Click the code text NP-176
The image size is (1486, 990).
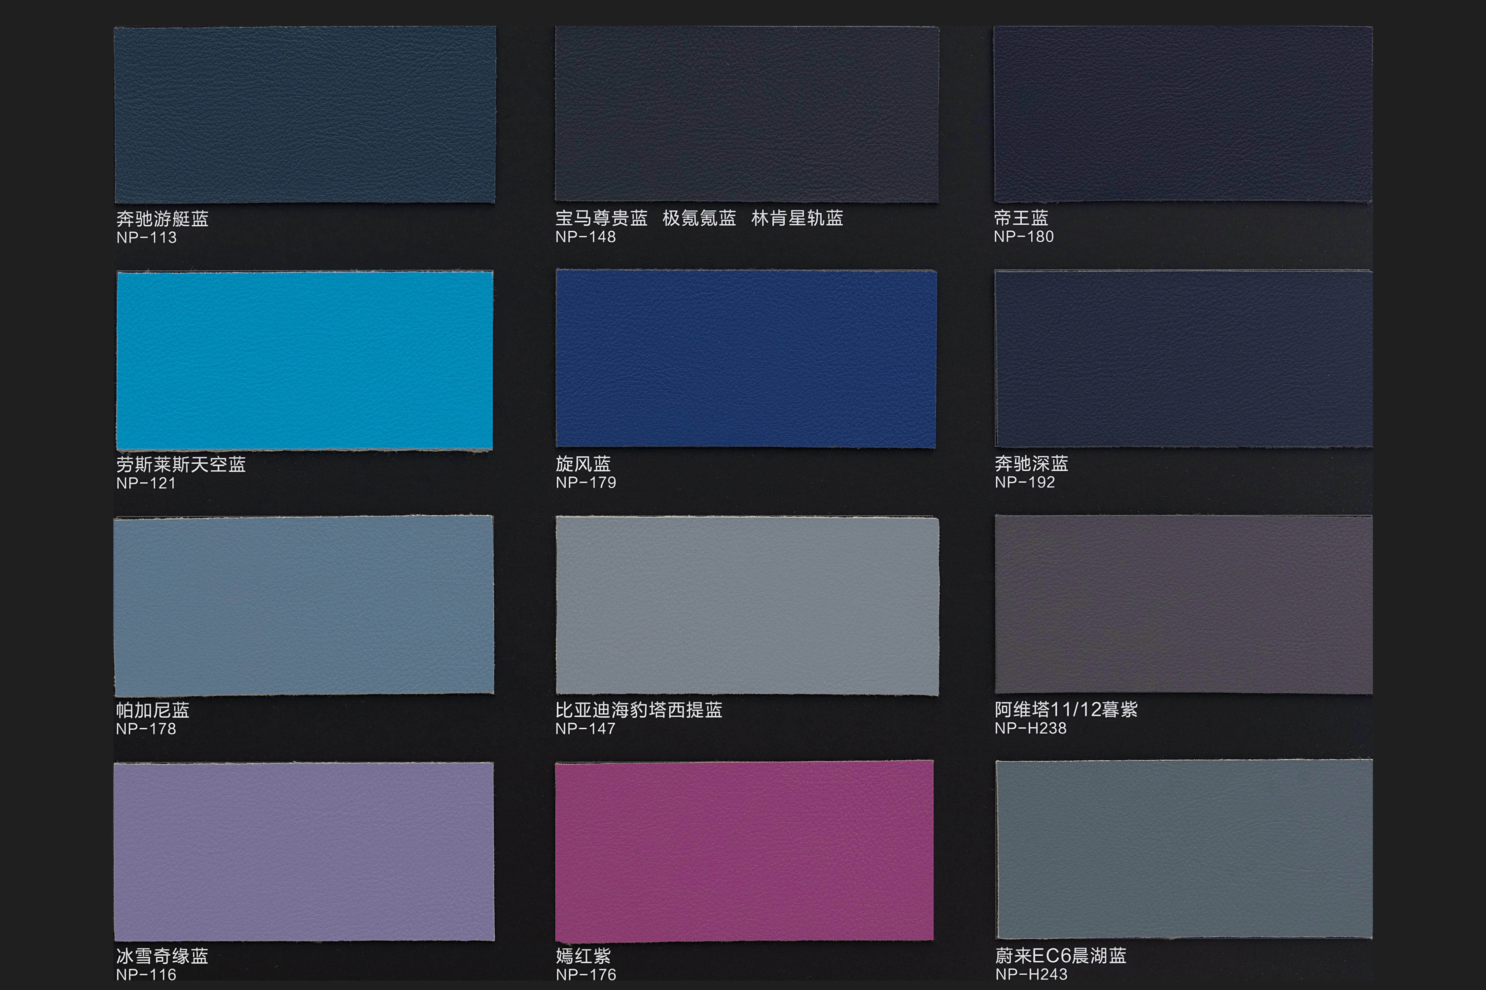click(586, 975)
